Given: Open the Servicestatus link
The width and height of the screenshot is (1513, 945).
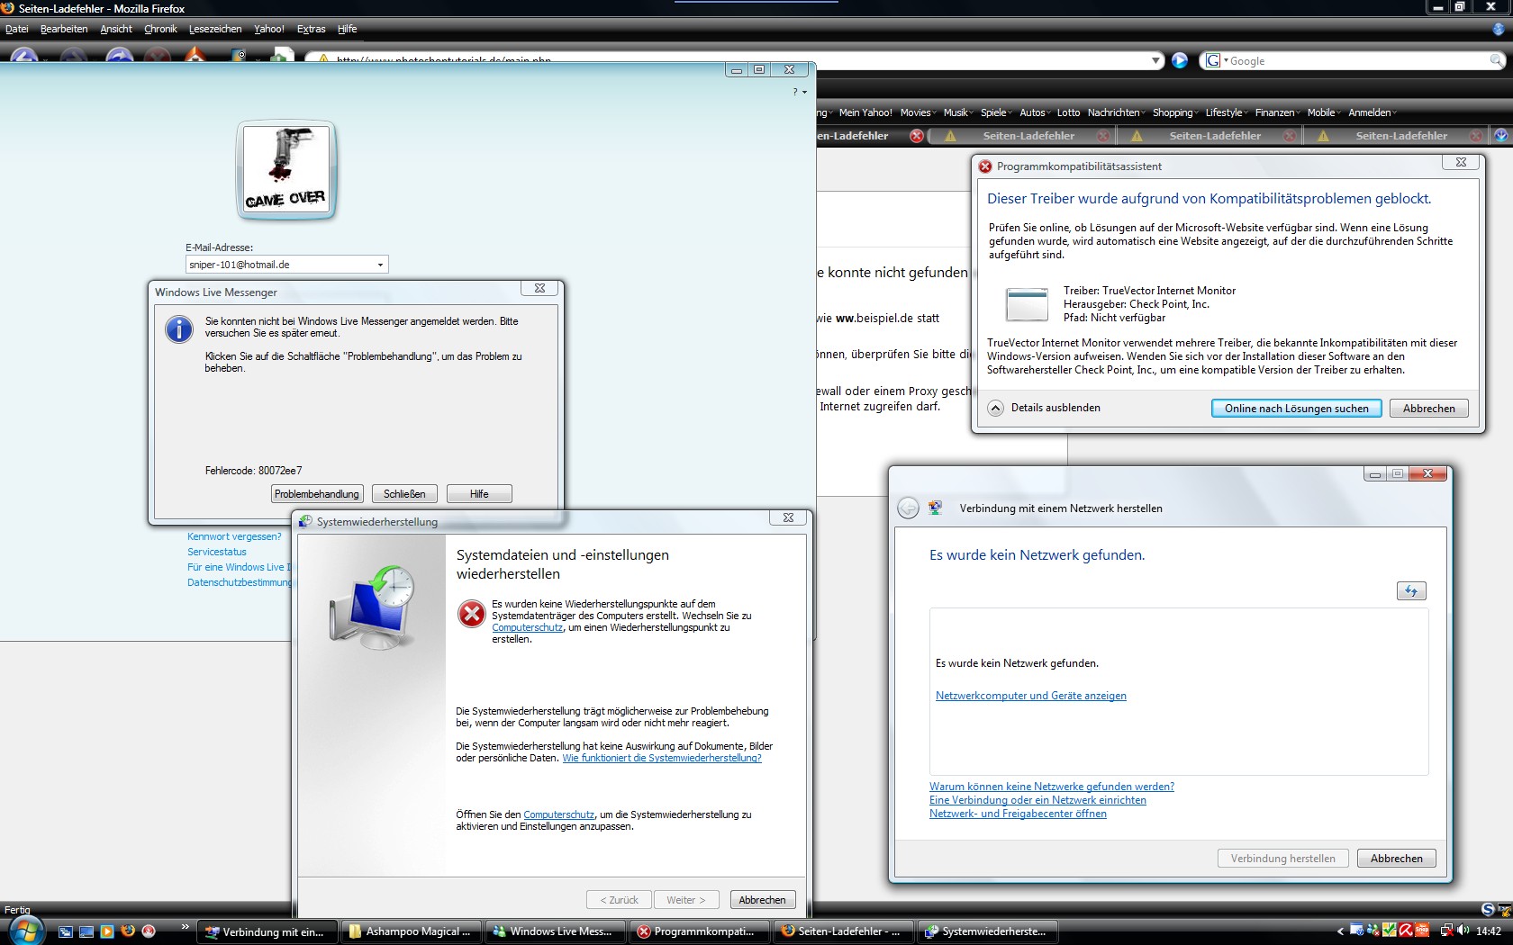Looking at the screenshot, I should tap(217, 552).
